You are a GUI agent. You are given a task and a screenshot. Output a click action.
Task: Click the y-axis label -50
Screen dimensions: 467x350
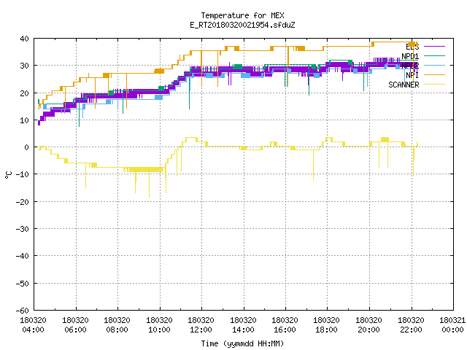pyautogui.click(x=23, y=284)
